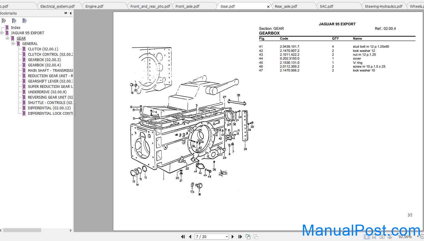Viewport: 424px width, 241px height.
Task: Click the bookmarks scrollbar right arrow
Action: point(71,230)
